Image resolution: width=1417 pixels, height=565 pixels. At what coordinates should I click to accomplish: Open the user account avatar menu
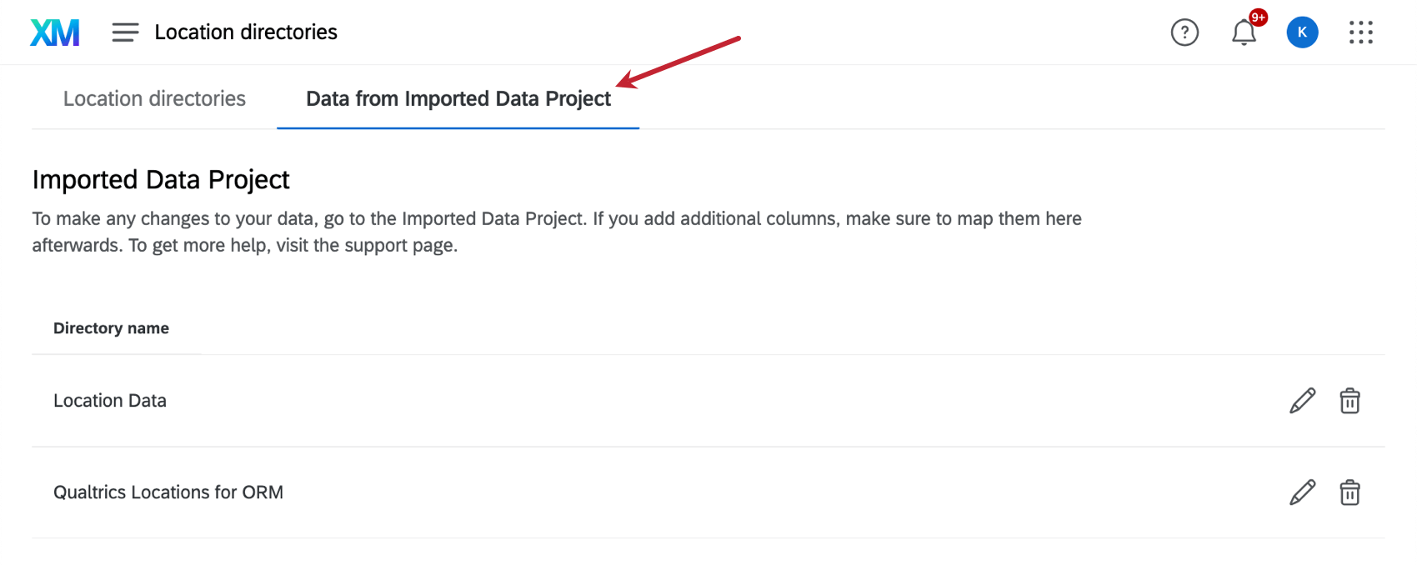point(1302,32)
